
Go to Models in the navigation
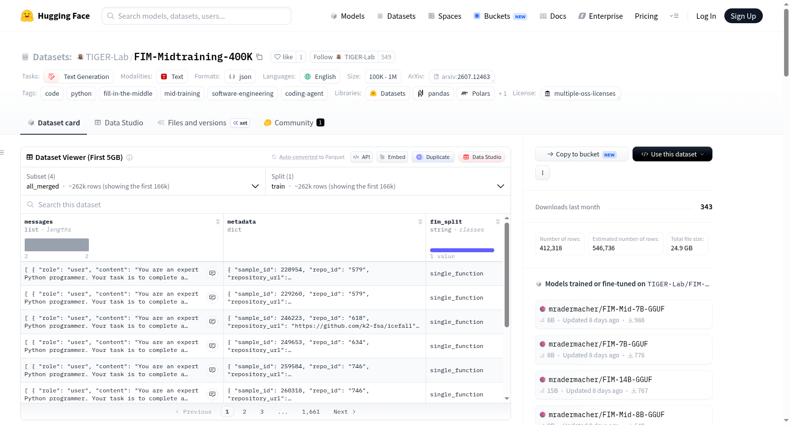(348, 16)
